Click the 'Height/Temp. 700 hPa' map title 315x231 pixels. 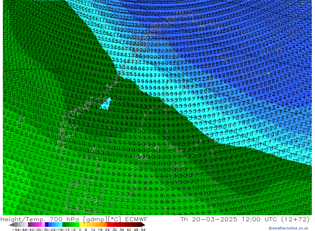(x=40, y=219)
